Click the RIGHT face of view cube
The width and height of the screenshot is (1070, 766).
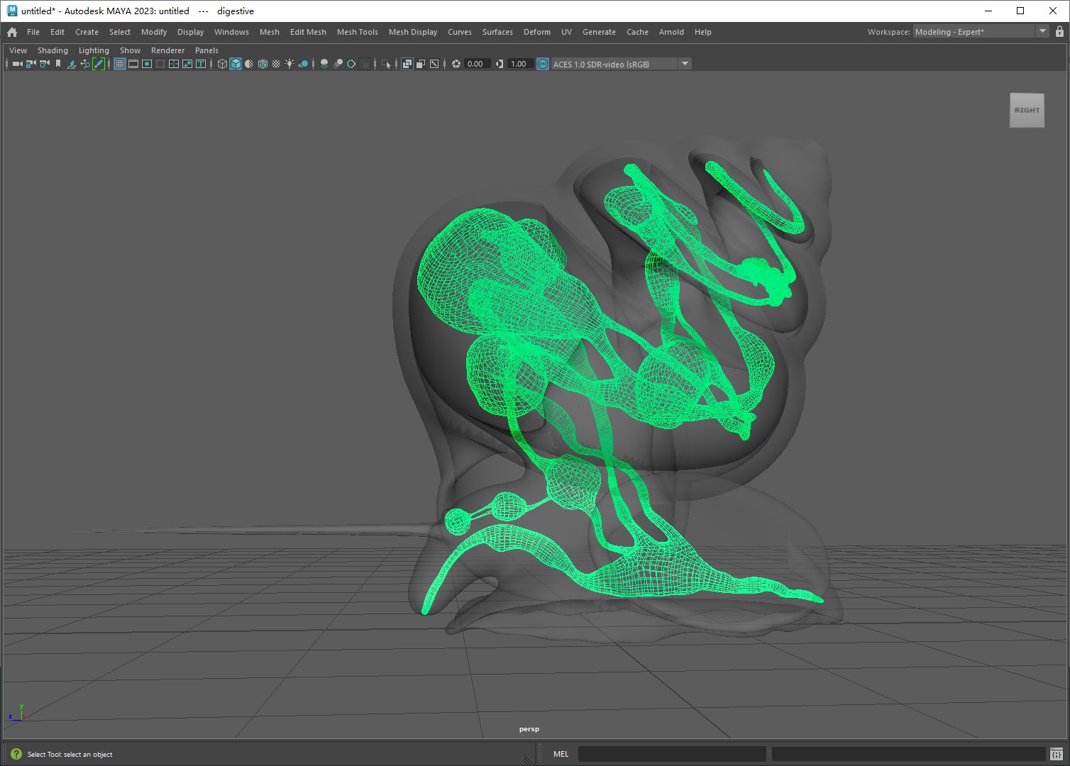(x=1027, y=111)
